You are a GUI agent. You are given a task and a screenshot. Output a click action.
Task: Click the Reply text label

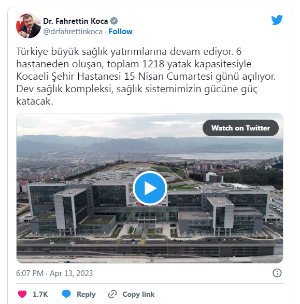pos(86,294)
